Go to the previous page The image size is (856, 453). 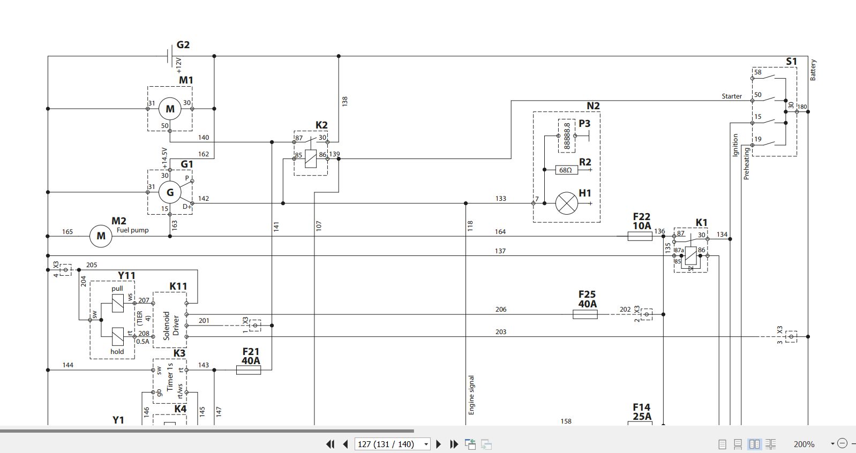[x=346, y=444]
